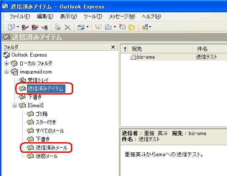Open the 送信済みメール folder
The width and height of the screenshot is (227, 176).
tap(51, 148)
